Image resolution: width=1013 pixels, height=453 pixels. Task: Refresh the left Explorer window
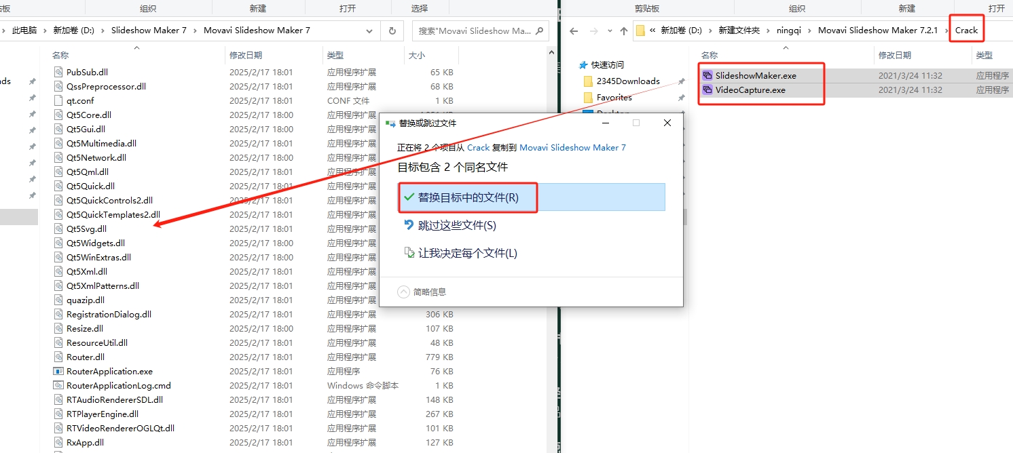(392, 31)
